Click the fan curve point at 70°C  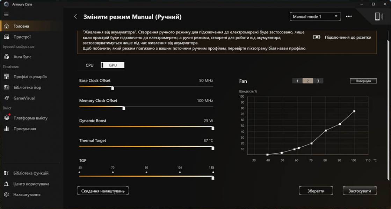[311, 144]
